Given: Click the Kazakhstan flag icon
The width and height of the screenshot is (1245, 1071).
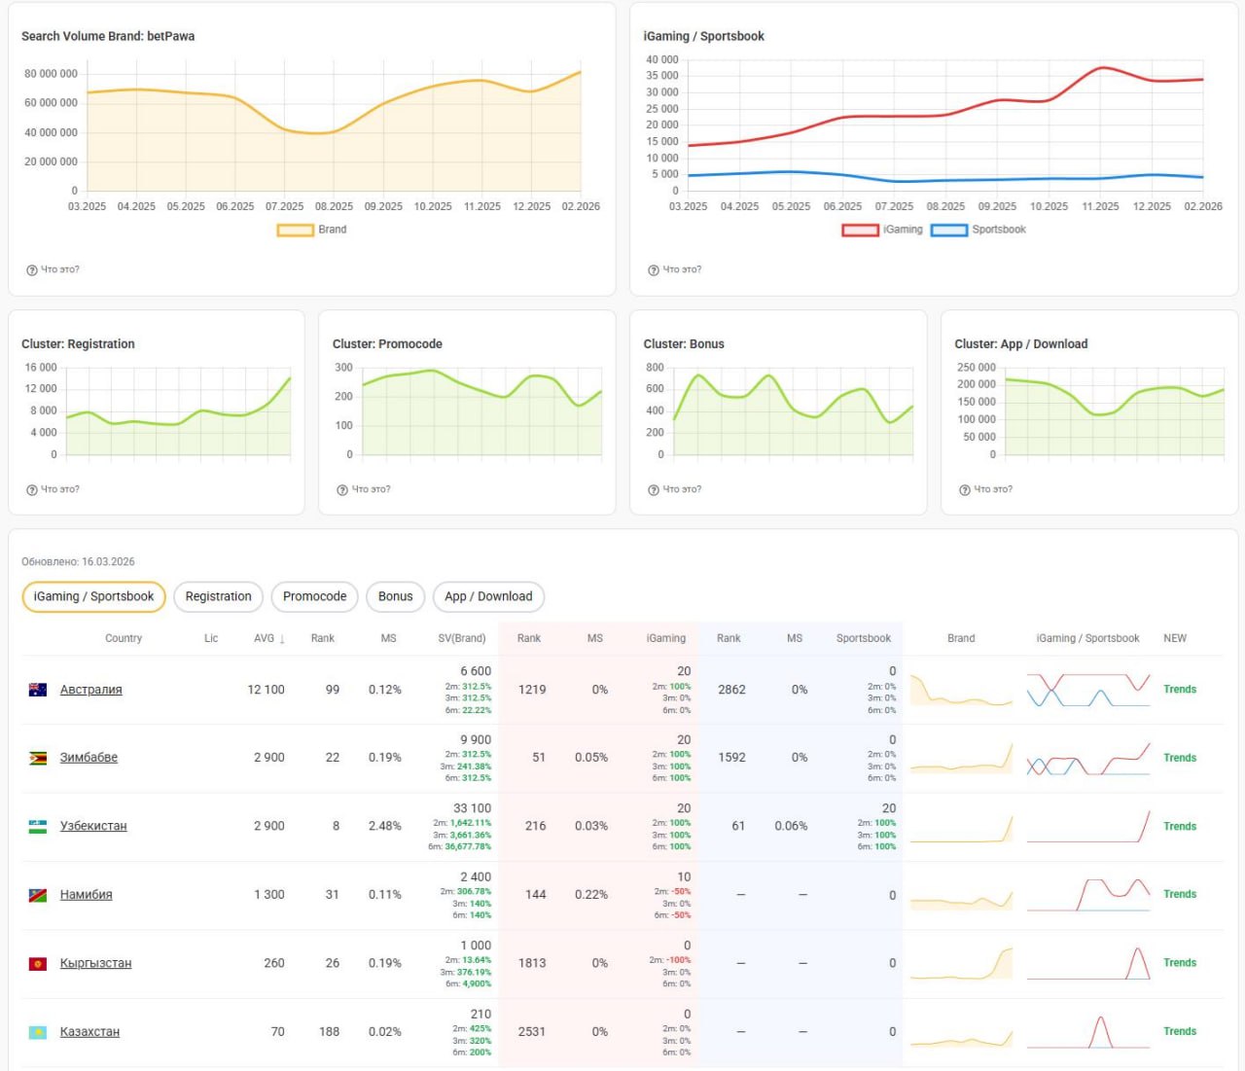Looking at the screenshot, I should [x=38, y=1032].
